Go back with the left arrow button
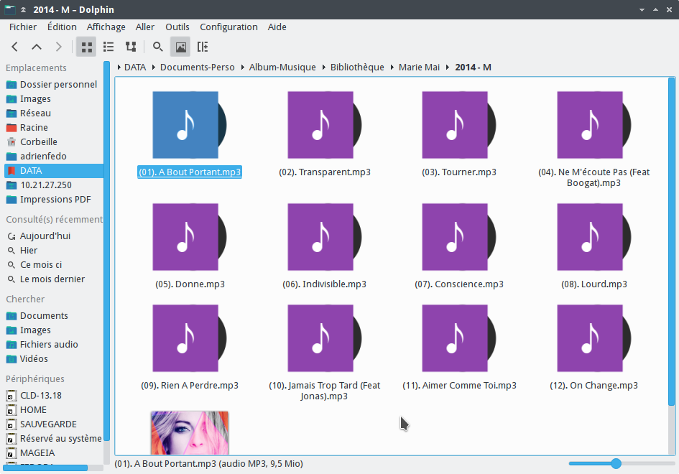Viewport: 679px width, 474px height. point(14,47)
